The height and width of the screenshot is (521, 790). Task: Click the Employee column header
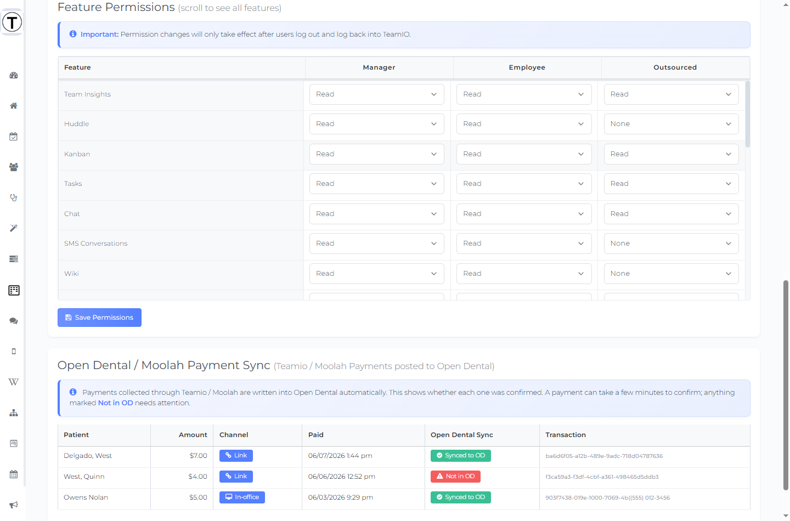(x=527, y=67)
